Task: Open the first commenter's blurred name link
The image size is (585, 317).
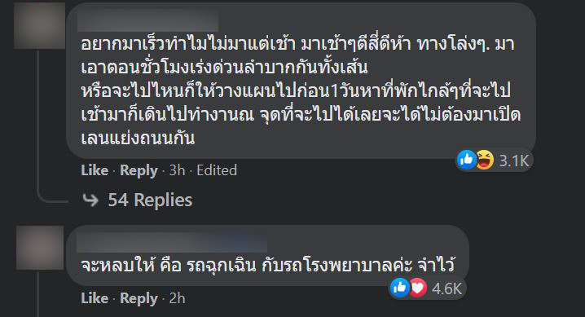Action: 147,21
